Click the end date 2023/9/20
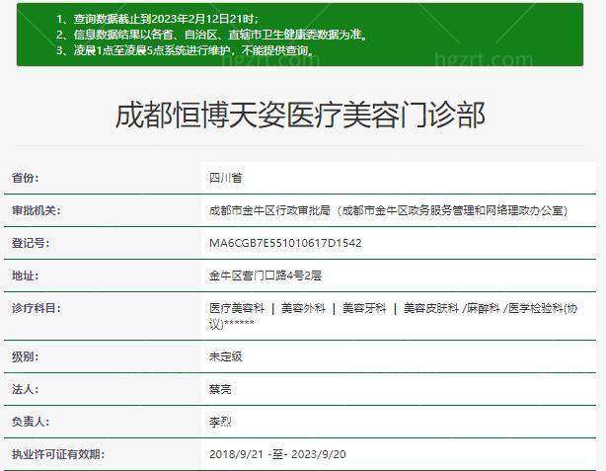 click(319, 454)
